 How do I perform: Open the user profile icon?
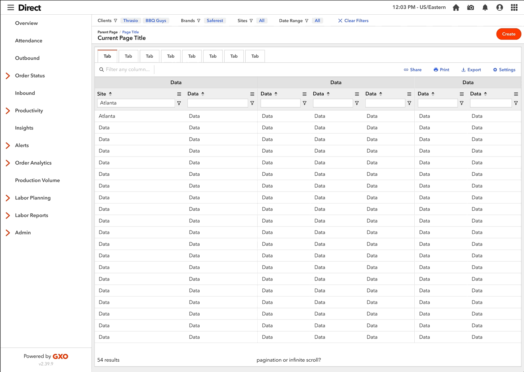499,7
